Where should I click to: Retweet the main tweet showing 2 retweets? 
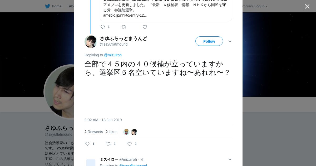[x=108, y=144]
